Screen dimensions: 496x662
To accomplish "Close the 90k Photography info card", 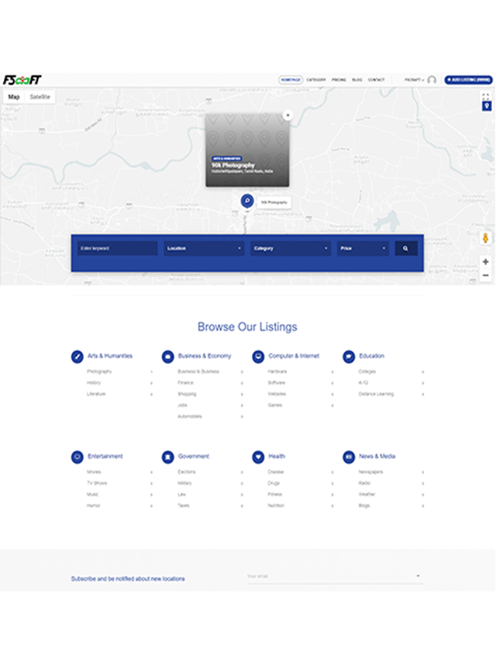I will tap(288, 115).
